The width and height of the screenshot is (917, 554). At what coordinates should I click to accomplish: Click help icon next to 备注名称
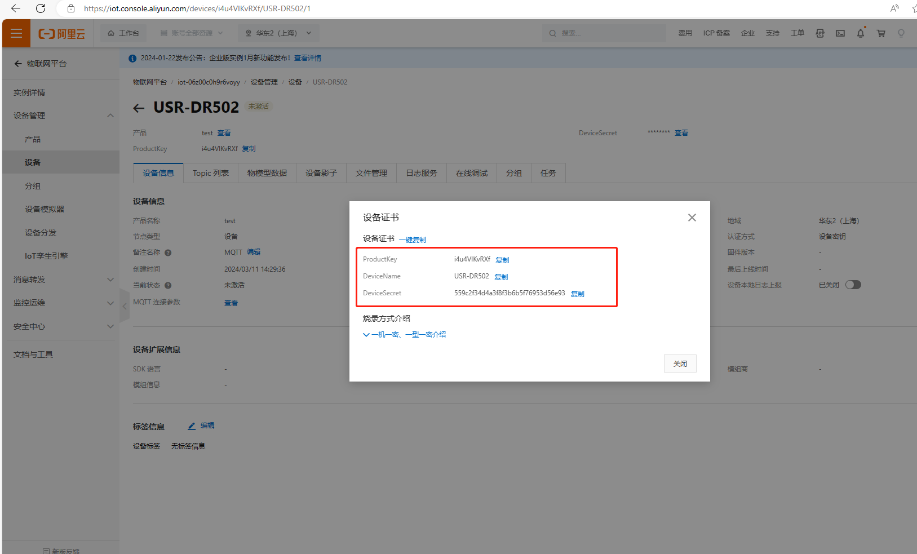pos(168,253)
